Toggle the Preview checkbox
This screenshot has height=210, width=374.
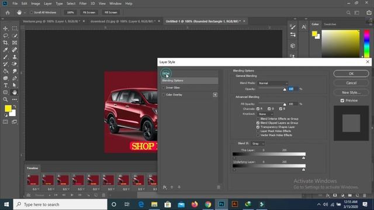342,100
